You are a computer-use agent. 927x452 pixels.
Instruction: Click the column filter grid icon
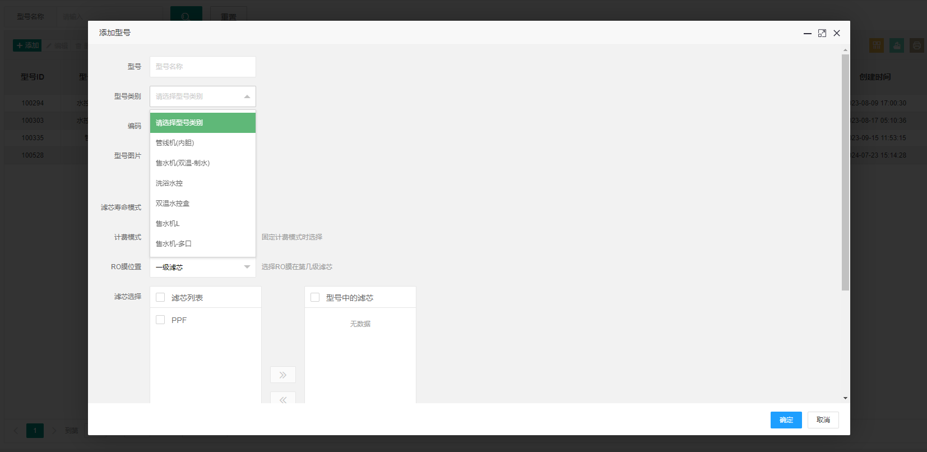pyautogui.click(x=877, y=45)
